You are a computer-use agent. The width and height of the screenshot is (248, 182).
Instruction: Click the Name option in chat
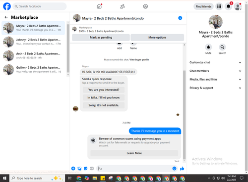133,46
